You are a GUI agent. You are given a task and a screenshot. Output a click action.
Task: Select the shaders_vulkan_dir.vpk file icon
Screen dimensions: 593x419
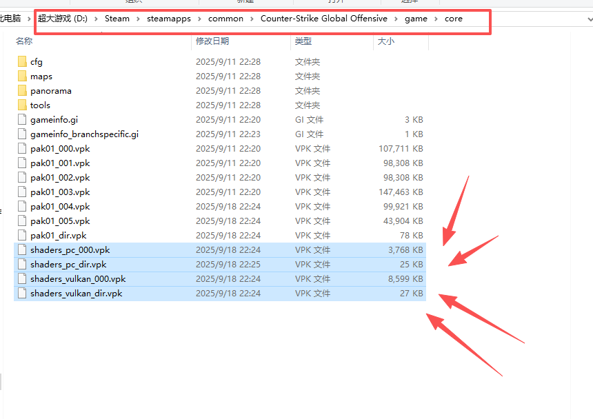[x=22, y=294]
